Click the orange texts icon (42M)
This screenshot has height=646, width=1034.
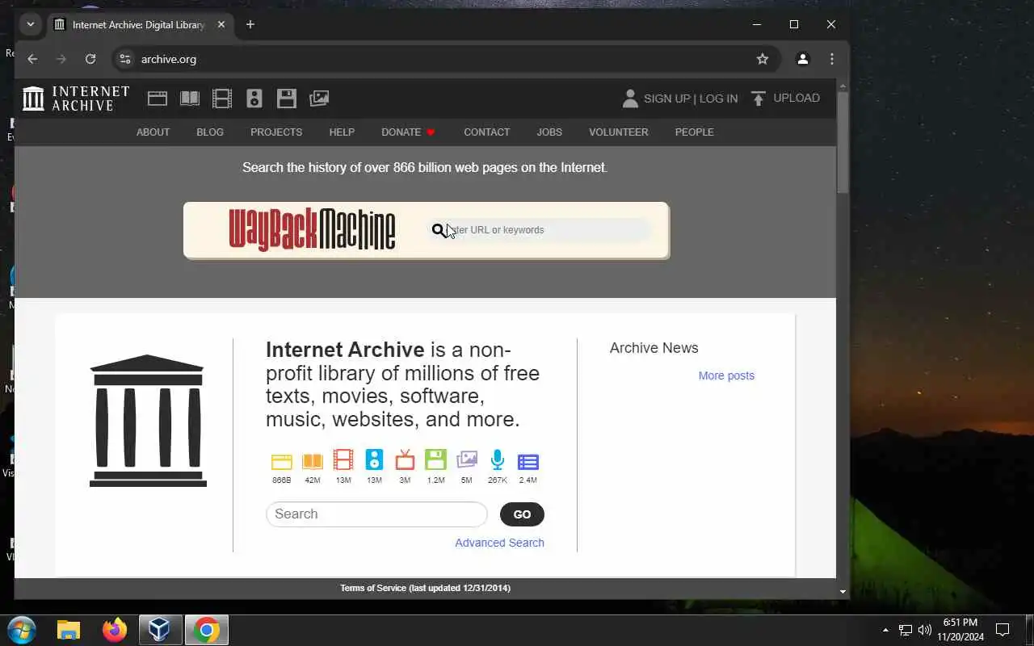coord(313,461)
